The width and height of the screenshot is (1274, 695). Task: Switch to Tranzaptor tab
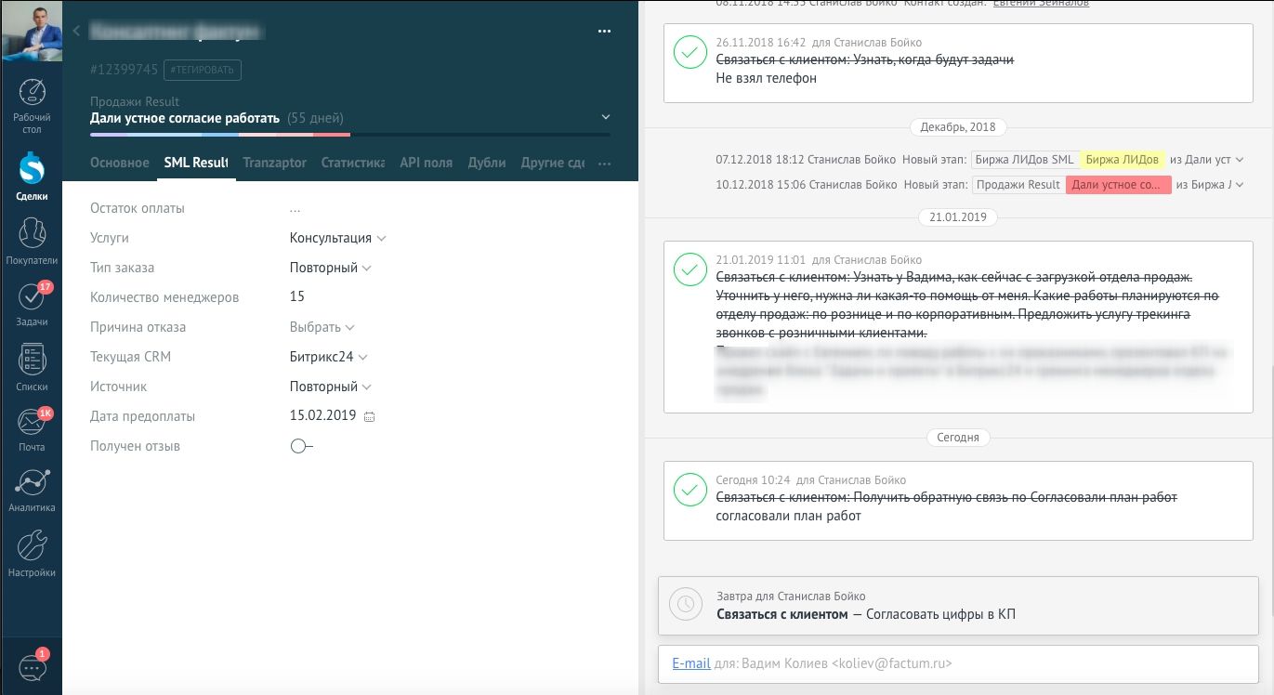click(274, 163)
